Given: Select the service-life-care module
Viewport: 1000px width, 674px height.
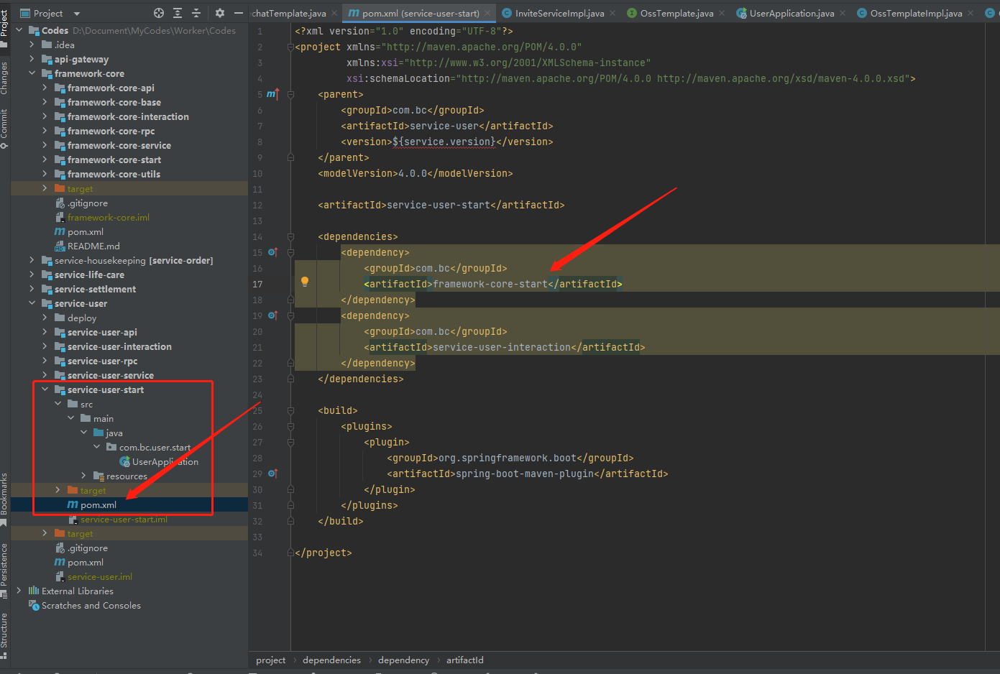Looking at the screenshot, I should coord(89,274).
